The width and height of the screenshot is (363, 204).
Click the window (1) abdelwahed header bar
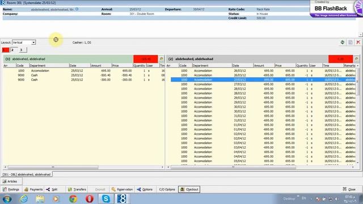coord(68,59)
